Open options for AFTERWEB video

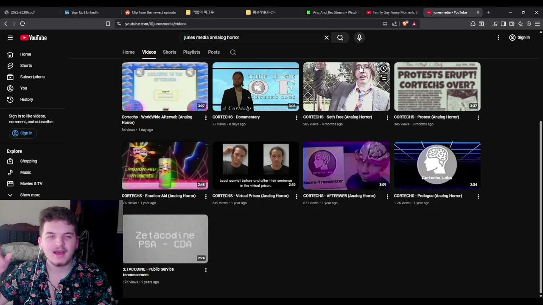(x=387, y=197)
